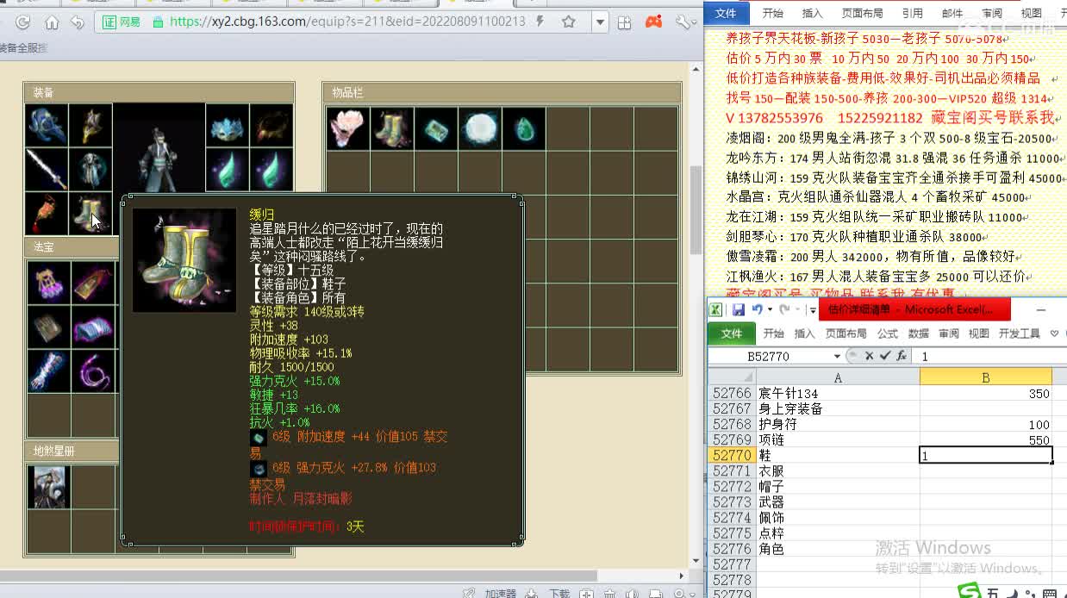
Task: Click the cancel entry X button in formula bar
Action: pyautogui.click(x=869, y=356)
